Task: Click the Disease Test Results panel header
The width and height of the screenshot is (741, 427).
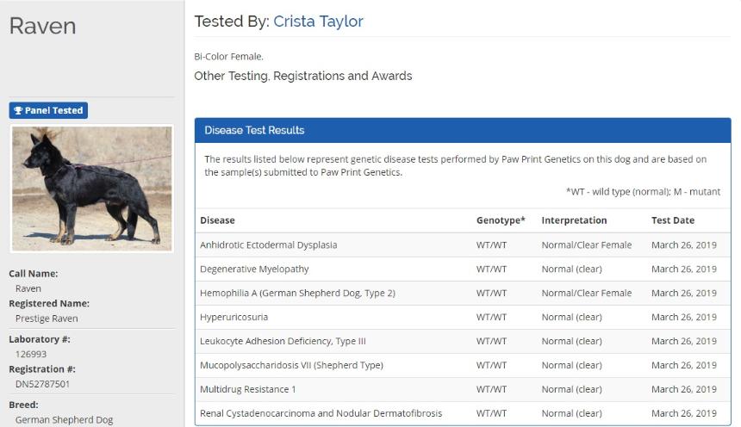Action: point(463,130)
